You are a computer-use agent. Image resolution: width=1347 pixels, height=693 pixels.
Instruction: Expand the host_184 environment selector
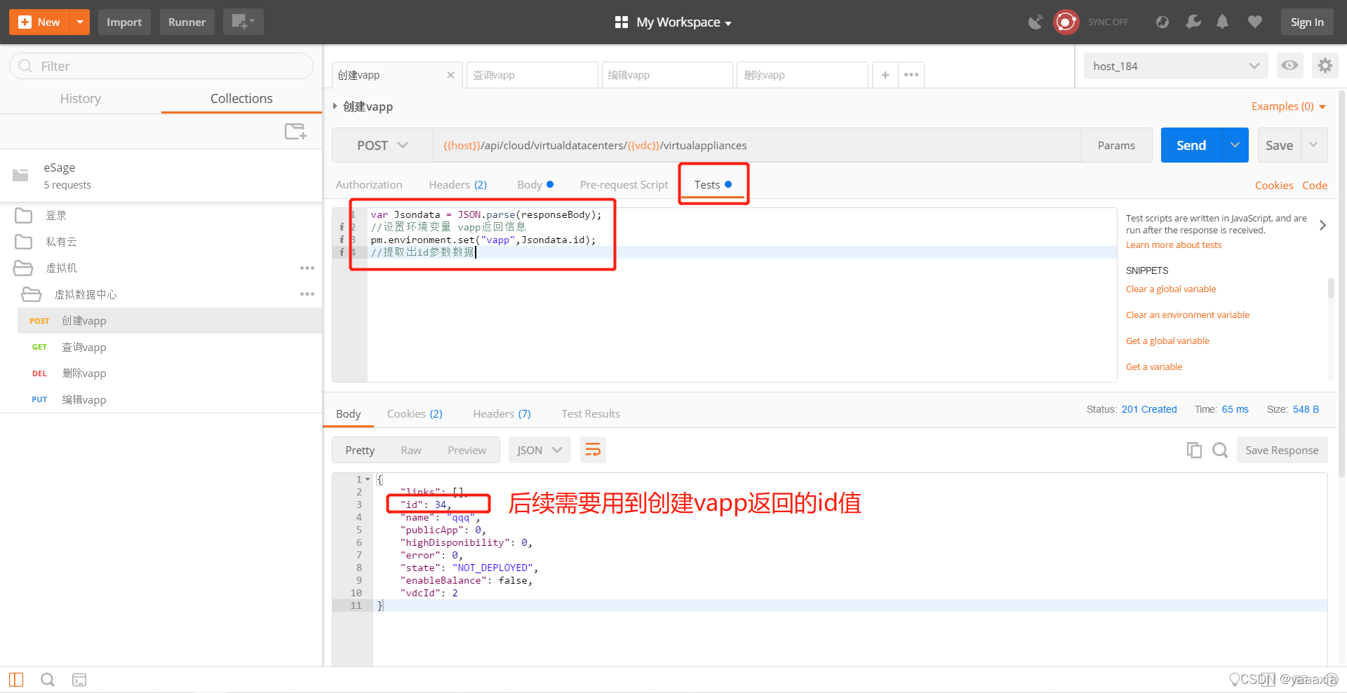[x=1176, y=66]
